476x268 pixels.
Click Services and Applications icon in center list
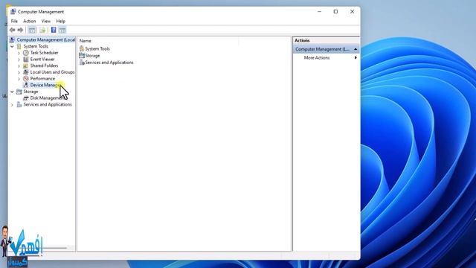point(82,63)
